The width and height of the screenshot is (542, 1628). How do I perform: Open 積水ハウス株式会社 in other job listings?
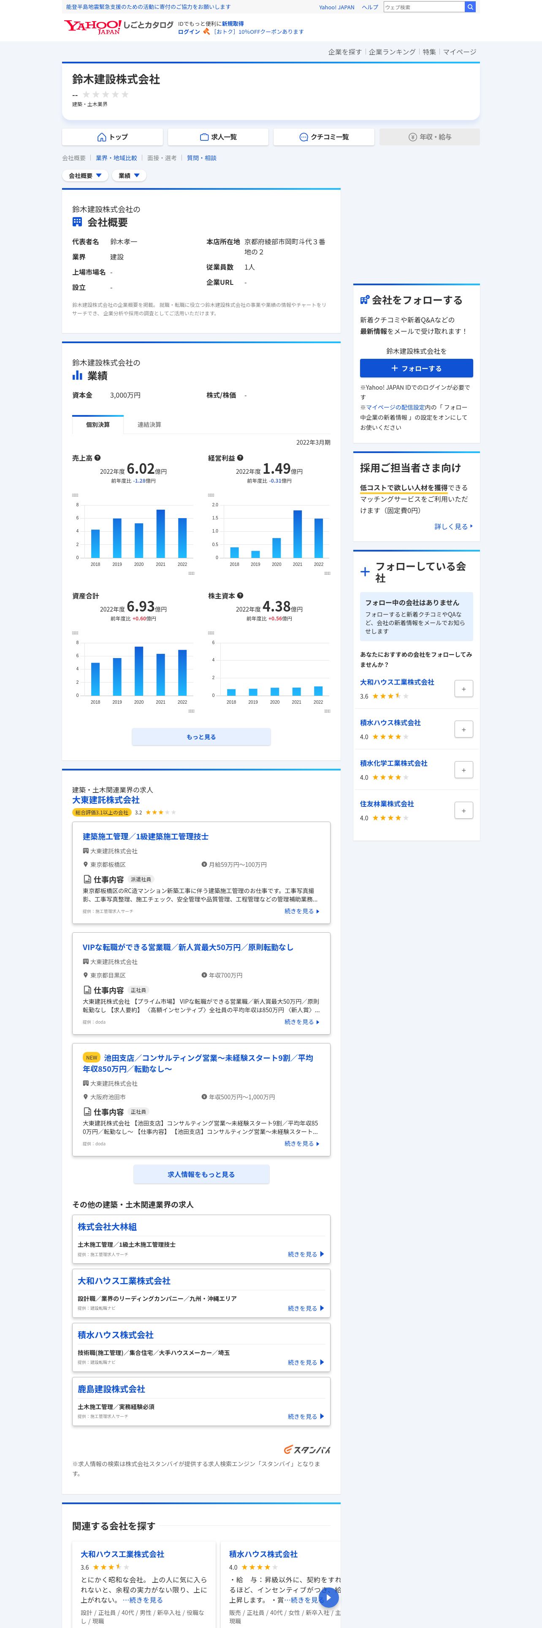(x=116, y=1335)
